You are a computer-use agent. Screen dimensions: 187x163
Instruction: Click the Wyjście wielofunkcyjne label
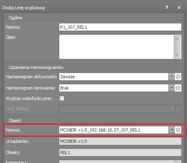tap(29, 98)
